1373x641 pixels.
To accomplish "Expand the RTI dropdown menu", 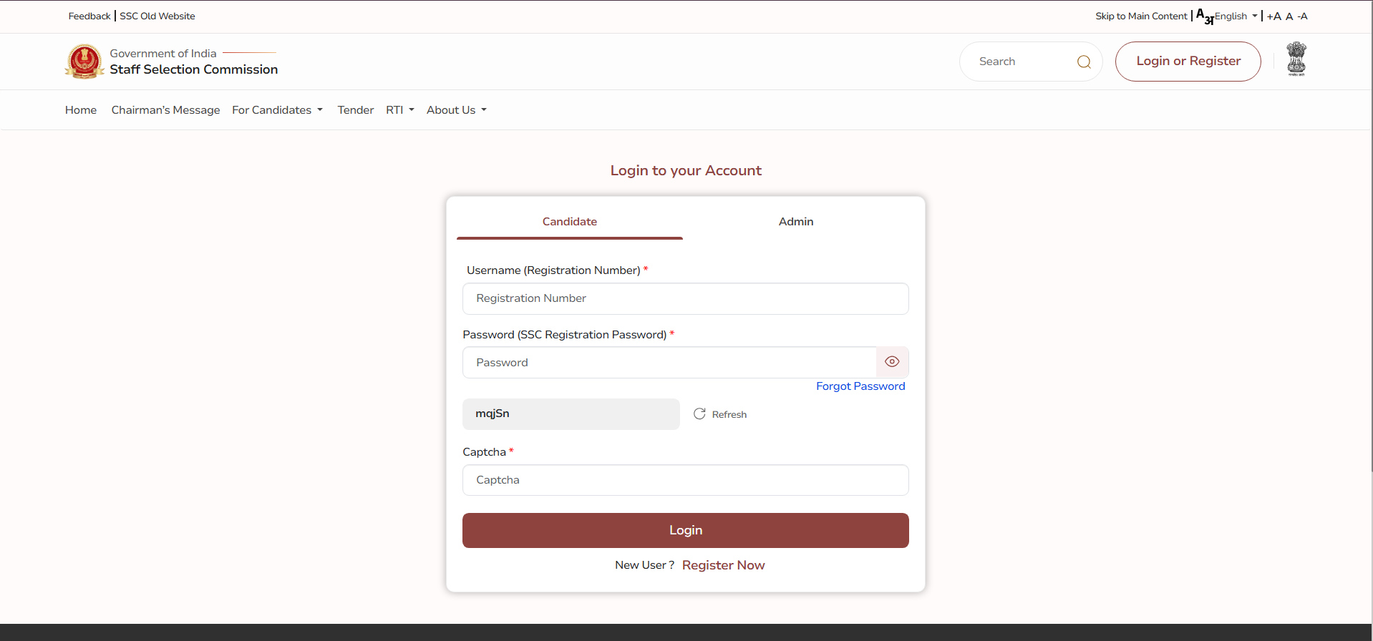I will pos(399,110).
